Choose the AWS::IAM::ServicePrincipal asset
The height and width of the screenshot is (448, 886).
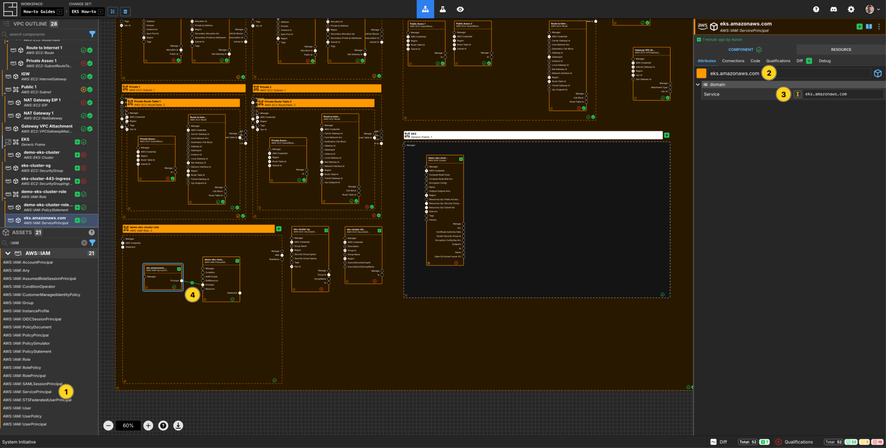coord(27,392)
